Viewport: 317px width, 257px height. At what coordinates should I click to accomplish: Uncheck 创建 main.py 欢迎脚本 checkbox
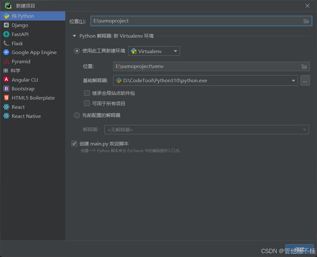74,144
